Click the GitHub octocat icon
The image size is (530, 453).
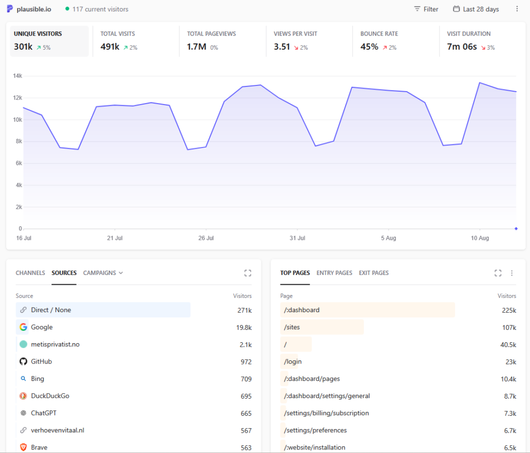point(23,361)
